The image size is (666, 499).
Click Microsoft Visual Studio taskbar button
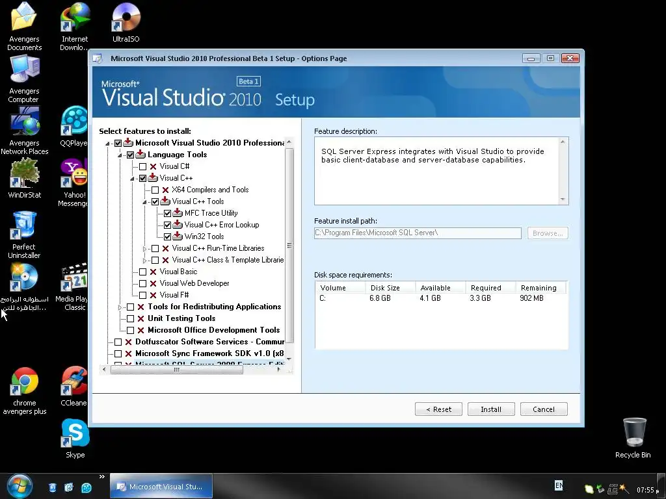(x=161, y=486)
